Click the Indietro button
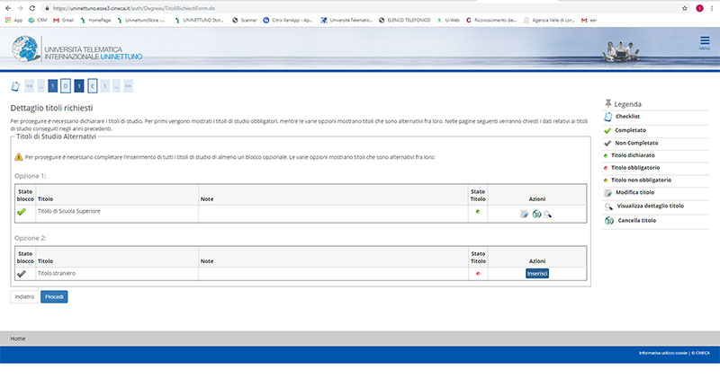720x378 pixels. (x=24, y=295)
